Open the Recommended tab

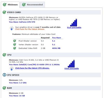[x=32, y=5]
